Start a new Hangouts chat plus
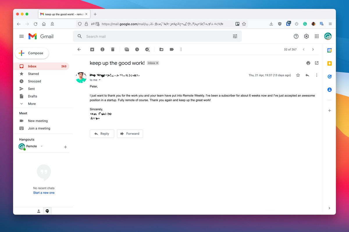This screenshot has width=349, height=232. [65, 147]
